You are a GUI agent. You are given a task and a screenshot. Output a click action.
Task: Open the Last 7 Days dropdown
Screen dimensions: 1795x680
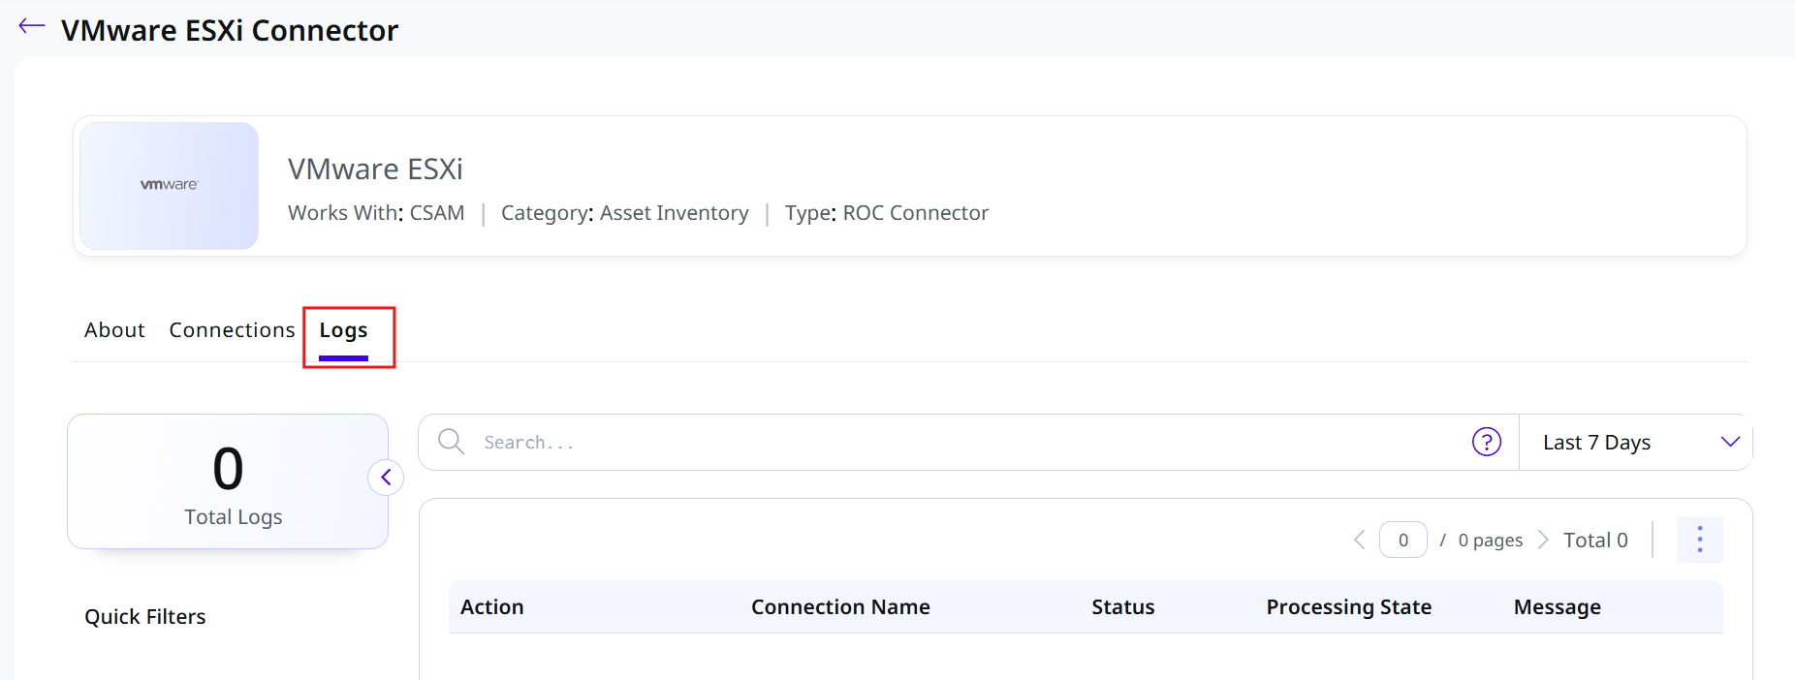[x=1636, y=443]
